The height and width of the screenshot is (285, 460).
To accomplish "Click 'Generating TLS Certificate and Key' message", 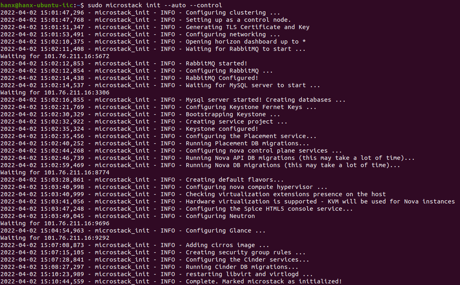I will 247,27.
